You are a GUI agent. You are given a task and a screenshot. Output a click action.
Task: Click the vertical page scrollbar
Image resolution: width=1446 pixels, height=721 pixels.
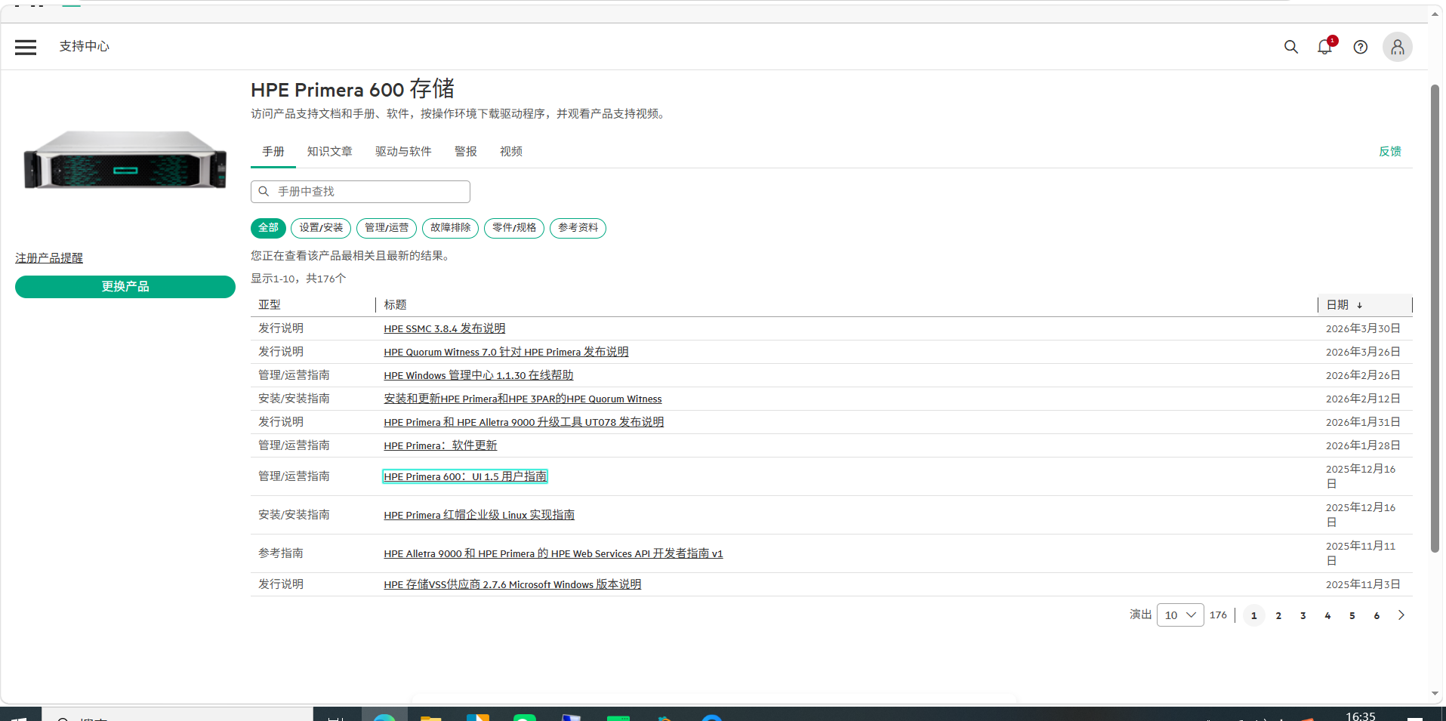click(1435, 317)
